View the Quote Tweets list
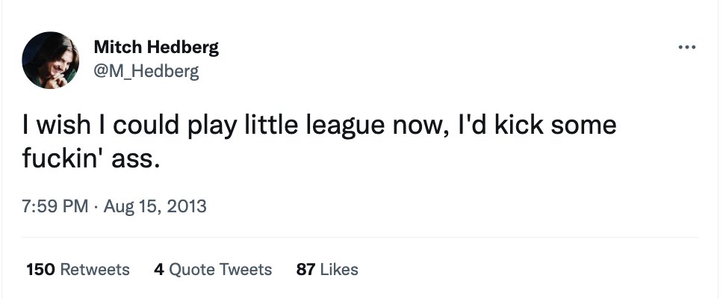This screenshot has width=723, height=299. pyautogui.click(x=213, y=269)
